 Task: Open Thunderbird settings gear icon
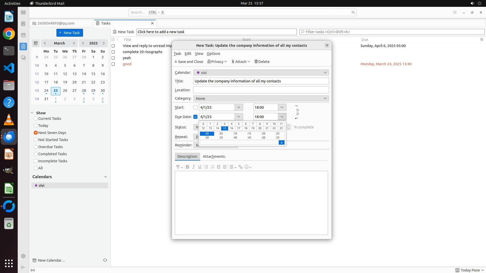(23, 256)
